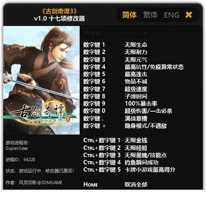Close the trainer with the yellow X
The width and height of the screenshot is (206, 197).
pos(188,15)
